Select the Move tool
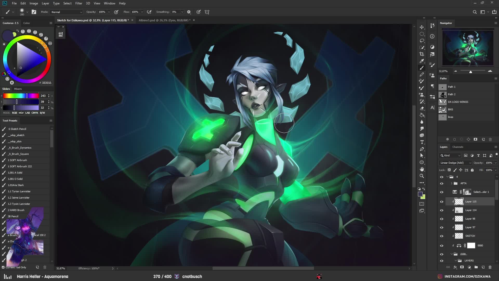This screenshot has height=281, width=499. (x=422, y=27)
